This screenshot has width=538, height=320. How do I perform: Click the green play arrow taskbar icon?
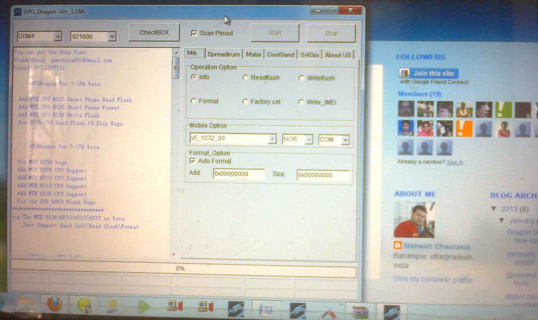(x=144, y=307)
